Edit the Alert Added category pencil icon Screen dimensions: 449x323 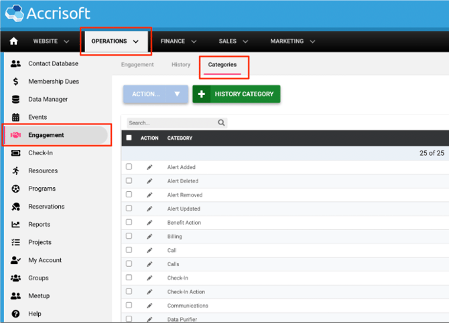point(149,167)
